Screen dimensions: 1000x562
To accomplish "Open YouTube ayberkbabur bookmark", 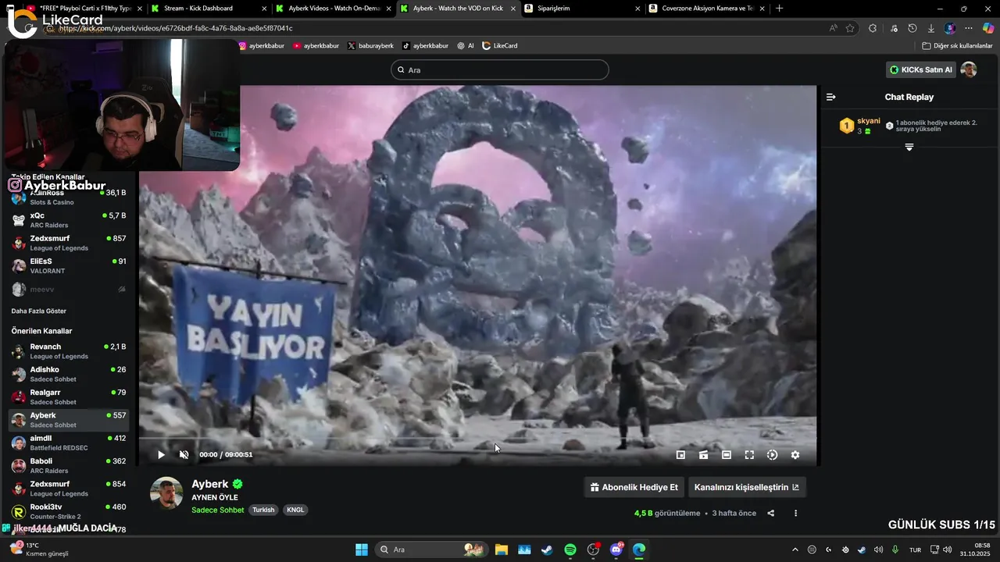I will click(x=316, y=46).
